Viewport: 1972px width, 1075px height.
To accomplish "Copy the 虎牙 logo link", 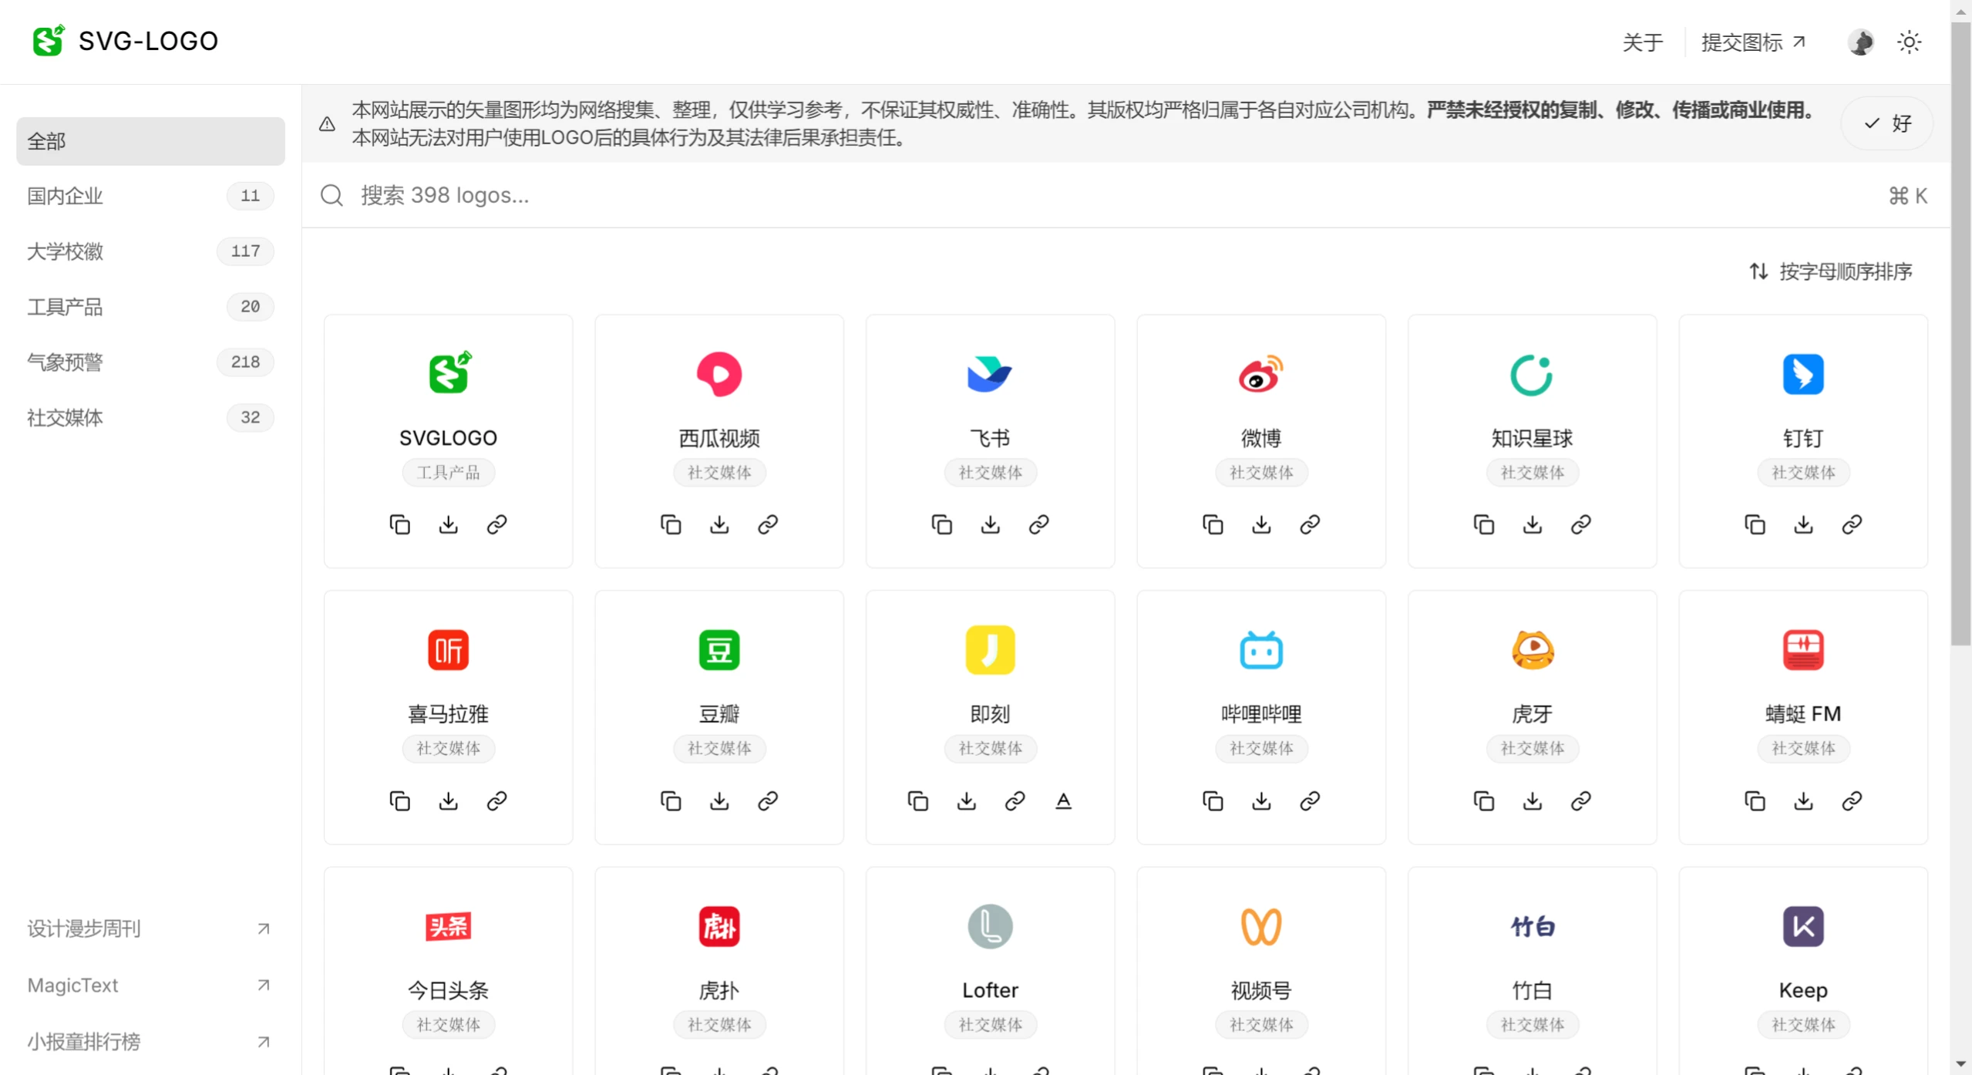I will click(x=1582, y=800).
